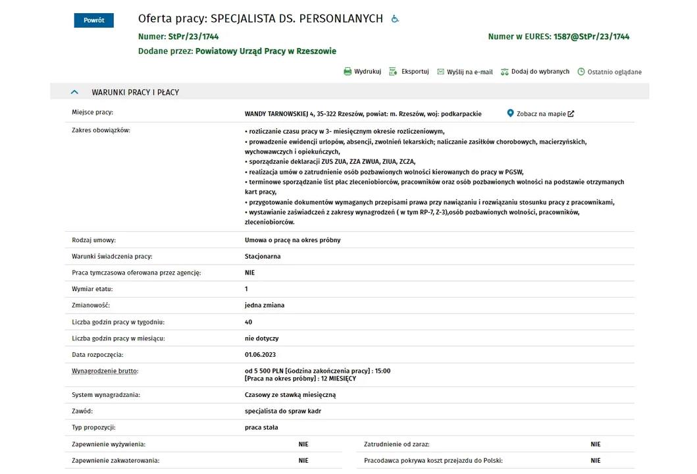Click NIE next to Zatrudnienie od zaraz

coord(596,444)
